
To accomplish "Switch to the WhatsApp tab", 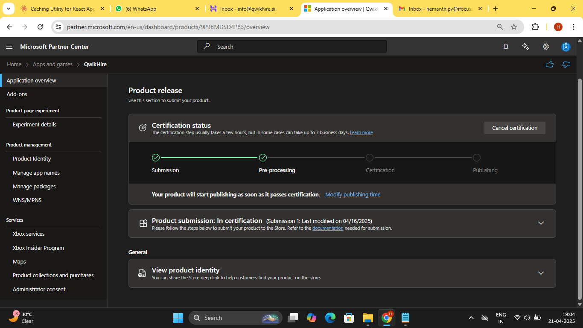I will click(x=157, y=9).
